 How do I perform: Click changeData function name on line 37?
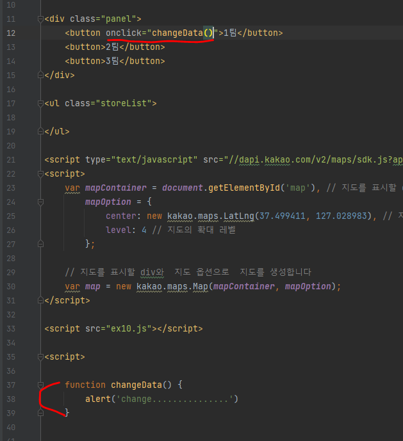click(x=136, y=385)
